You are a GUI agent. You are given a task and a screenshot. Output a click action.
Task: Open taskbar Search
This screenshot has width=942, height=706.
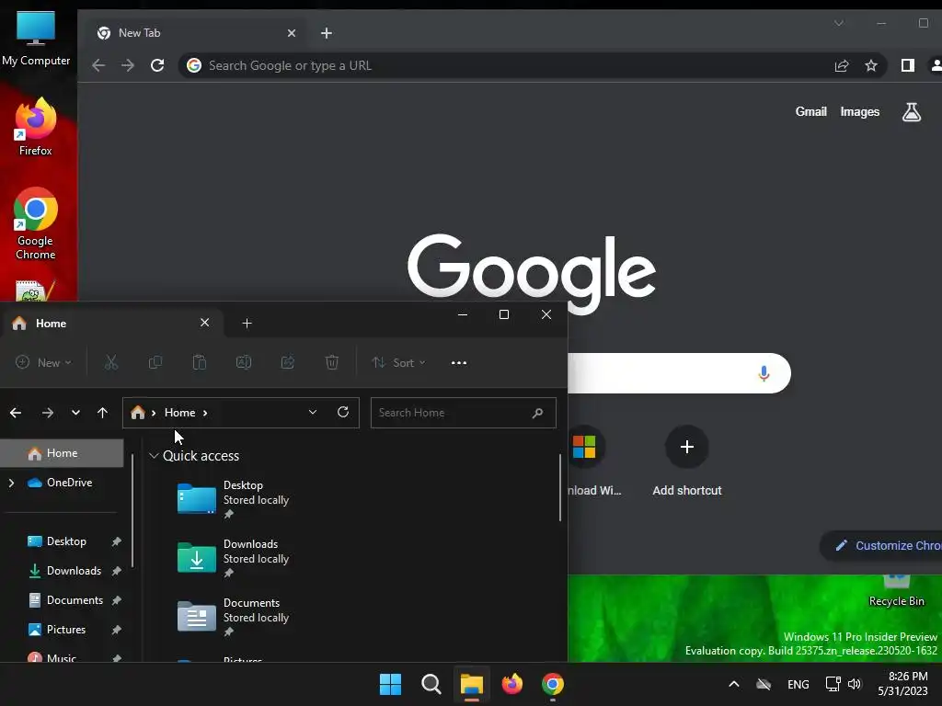point(431,684)
